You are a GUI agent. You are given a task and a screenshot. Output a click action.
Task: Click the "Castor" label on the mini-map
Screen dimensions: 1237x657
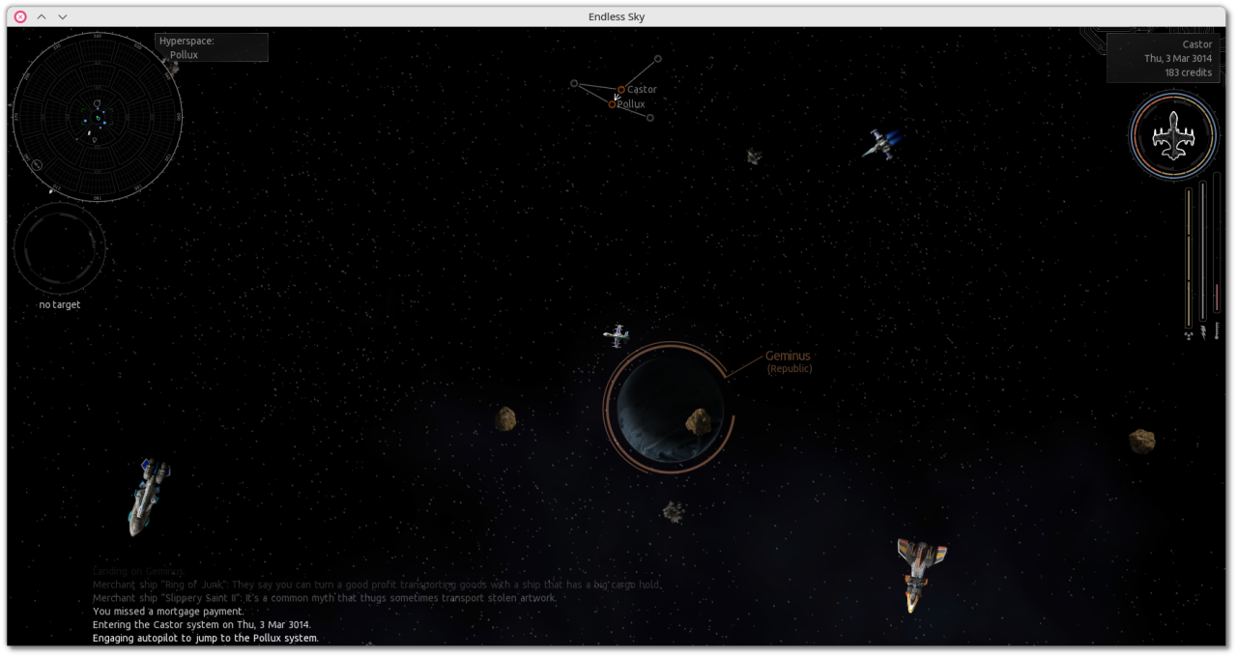tap(642, 90)
